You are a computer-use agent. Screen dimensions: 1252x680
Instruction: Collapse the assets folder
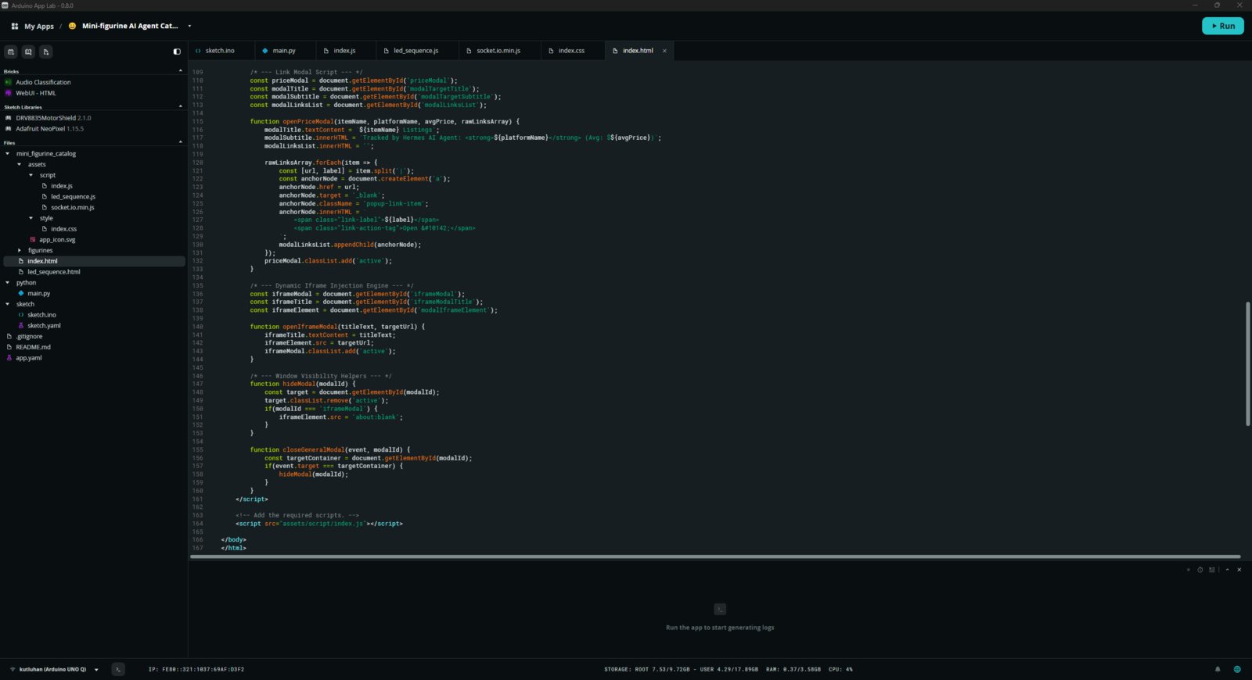(20, 165)
